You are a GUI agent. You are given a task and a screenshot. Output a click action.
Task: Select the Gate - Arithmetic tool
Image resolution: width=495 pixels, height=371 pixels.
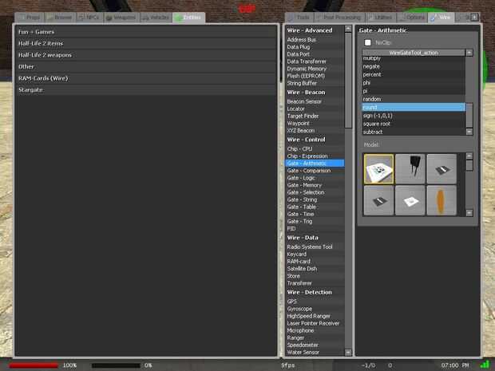coord(315,164)
